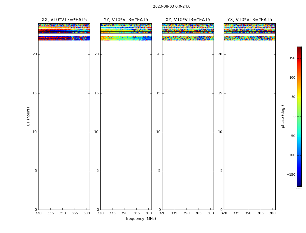Click the 10 hour tick label of the YY panel
The height and width of the screenshot is (233, 306).
click(x=96, y=132)
